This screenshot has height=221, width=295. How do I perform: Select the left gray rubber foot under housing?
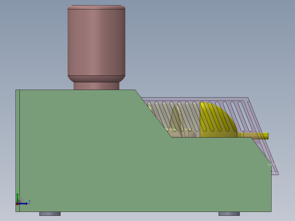click(50, 214)
